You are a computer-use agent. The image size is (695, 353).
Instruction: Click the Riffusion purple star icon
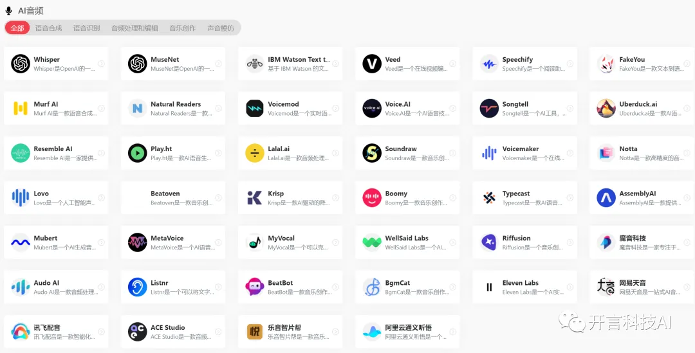(489, 242)
